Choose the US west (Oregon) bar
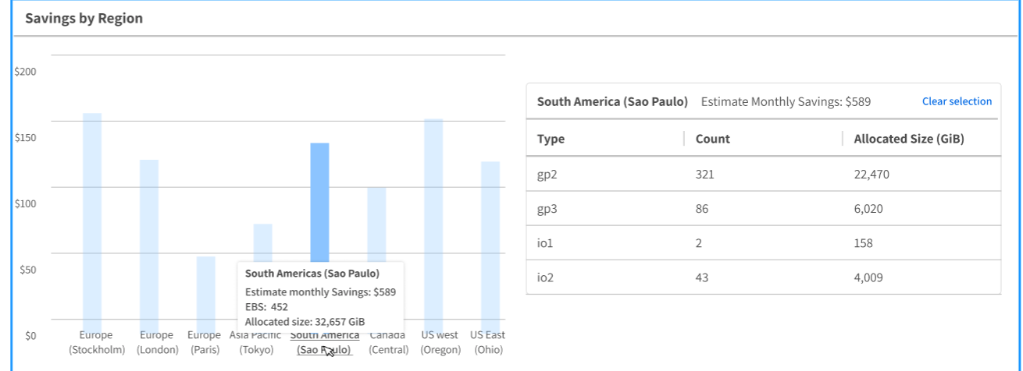Viewport: 1023px width, 371px height. (433, 219)
